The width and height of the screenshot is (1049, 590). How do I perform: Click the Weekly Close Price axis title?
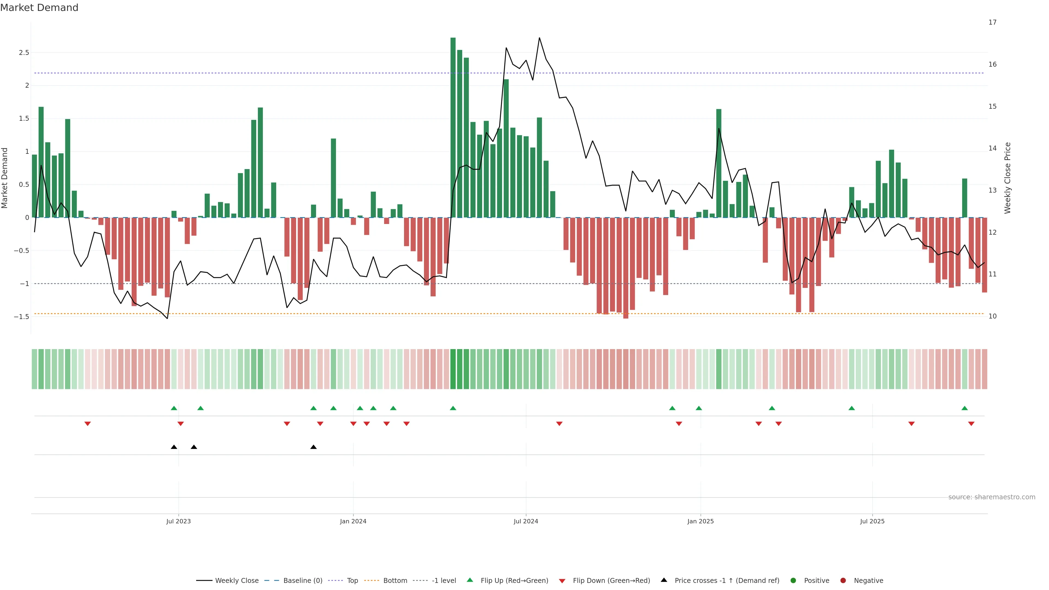(1007, 178)
